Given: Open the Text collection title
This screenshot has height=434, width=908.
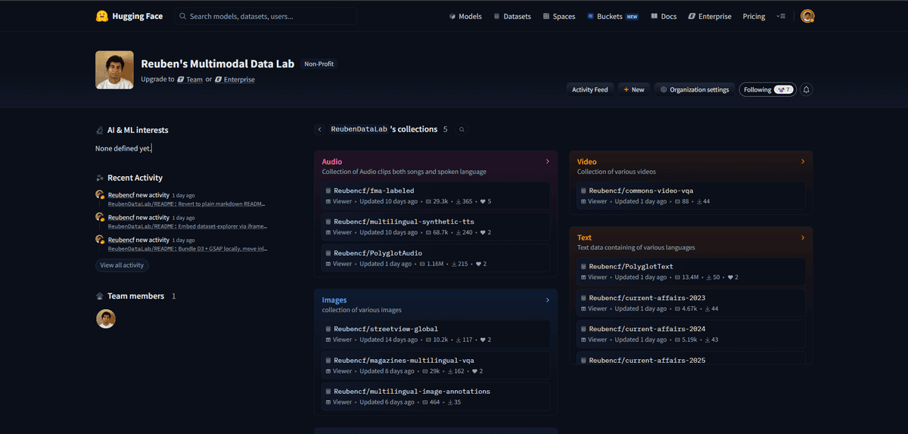Looking at the screenshot, I should [x=584, y=237].
